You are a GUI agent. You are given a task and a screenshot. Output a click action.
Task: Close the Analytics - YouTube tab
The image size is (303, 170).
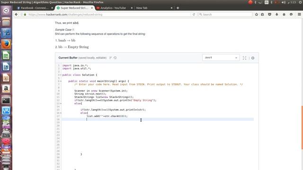click(x=132, y=8)
